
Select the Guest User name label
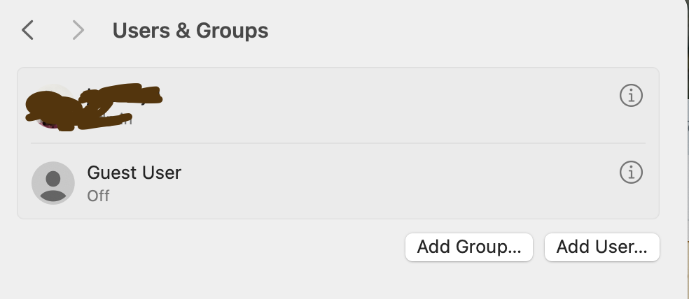pos(134,172)
